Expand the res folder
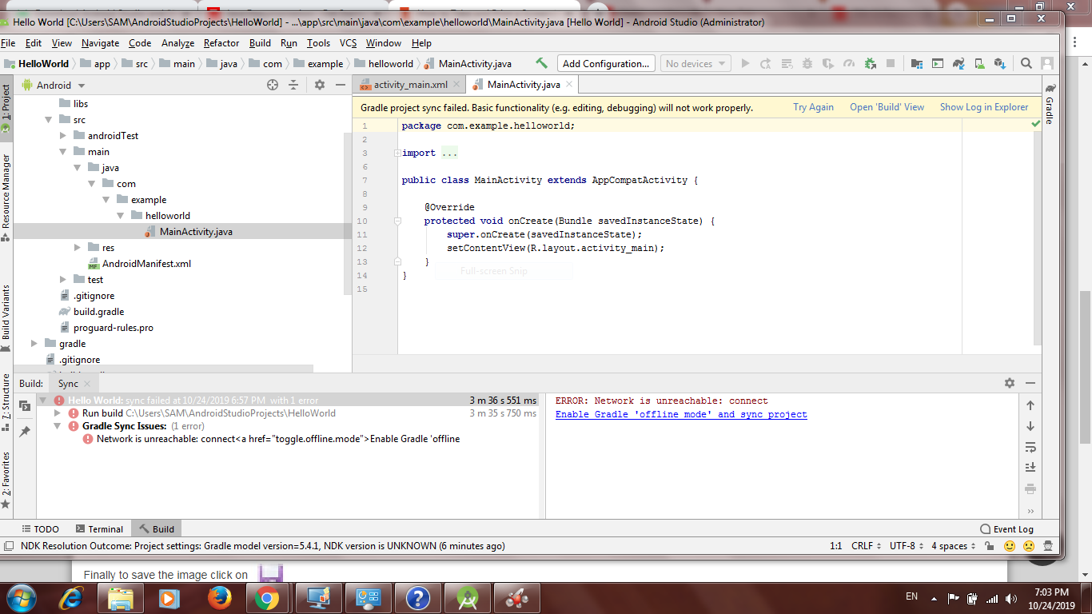The width and height of the screenshot is (1092, 614). coord(78,248)
